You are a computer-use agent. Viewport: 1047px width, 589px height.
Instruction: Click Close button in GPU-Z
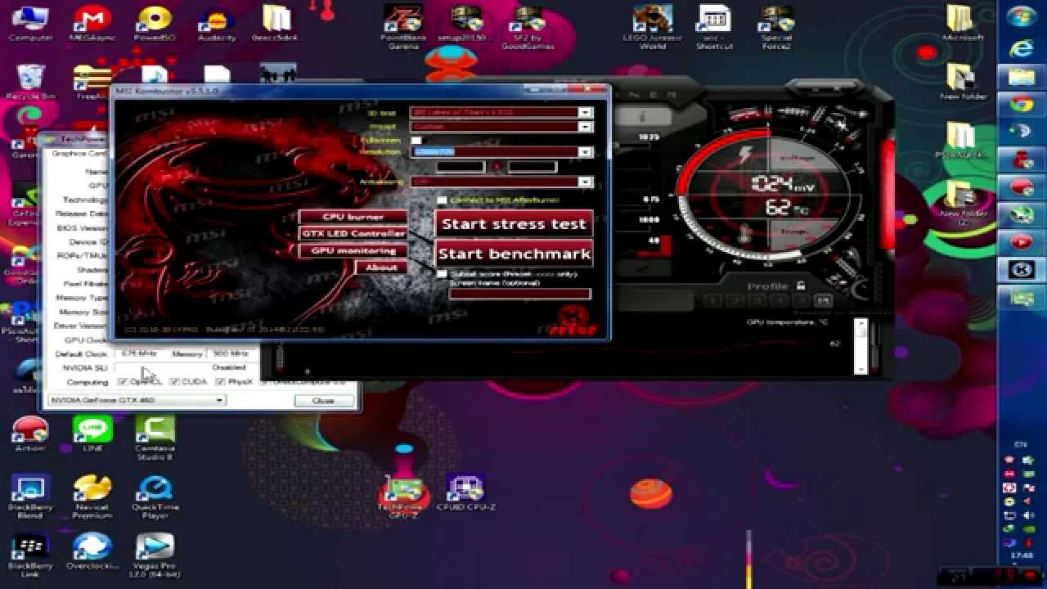(x=323, y=401)
